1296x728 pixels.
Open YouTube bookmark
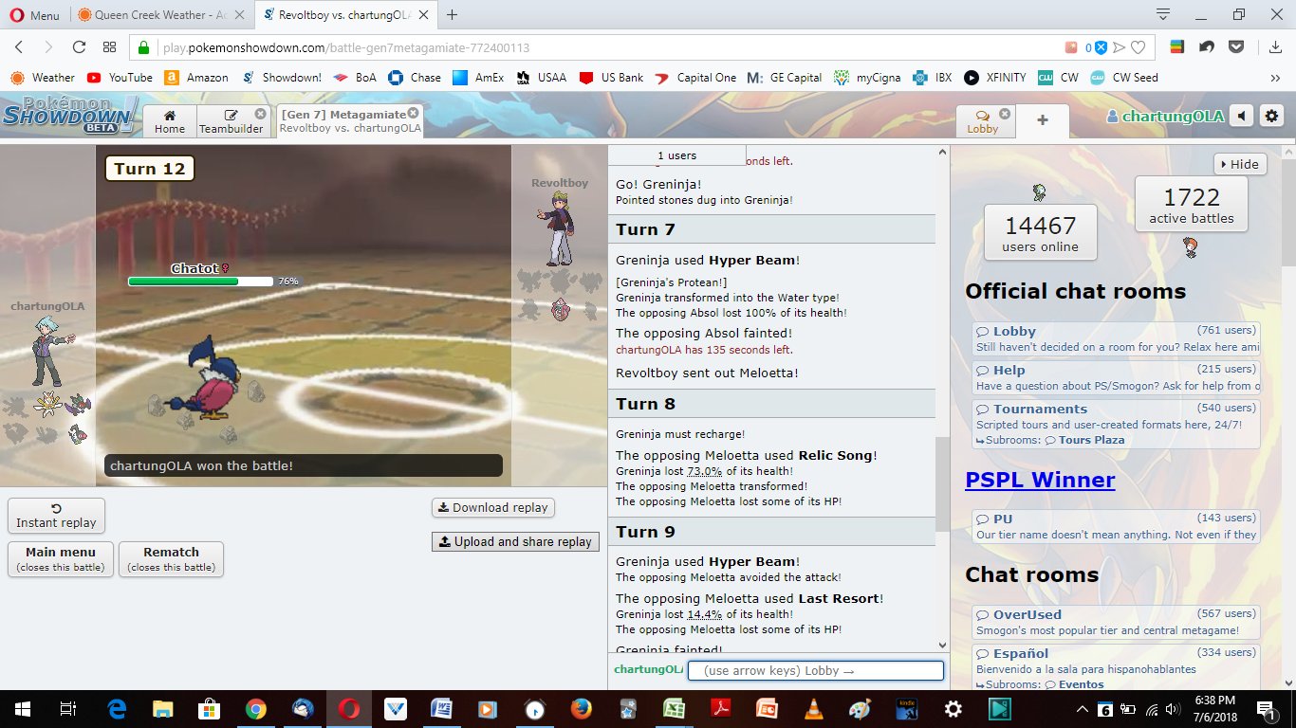coord(120,78)
